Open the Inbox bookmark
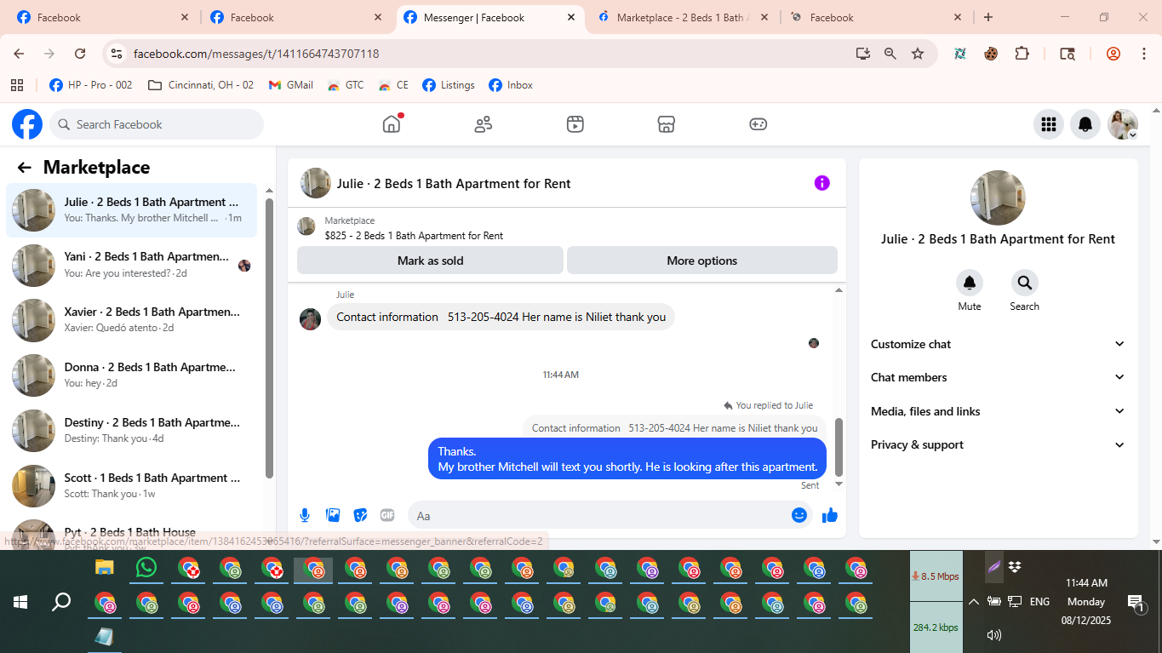This screenshot has width=1162, height=653. pyautogui.click(x=511, y=85)
